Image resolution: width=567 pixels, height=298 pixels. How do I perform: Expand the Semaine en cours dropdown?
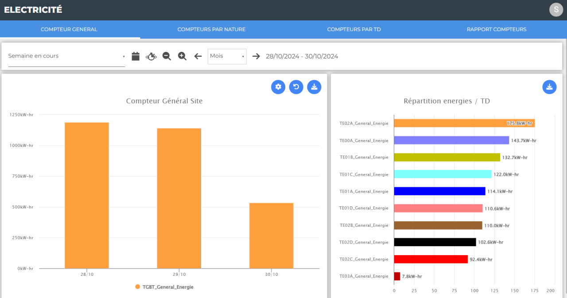click(66, 56)
